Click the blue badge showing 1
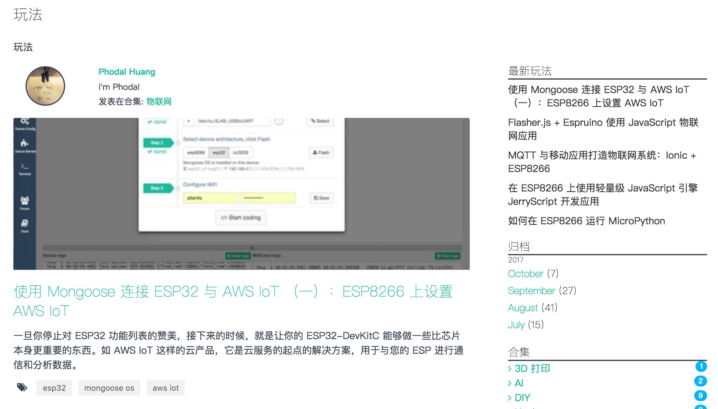The height and width of the screenshot is (409, 718). coord(701,366)
